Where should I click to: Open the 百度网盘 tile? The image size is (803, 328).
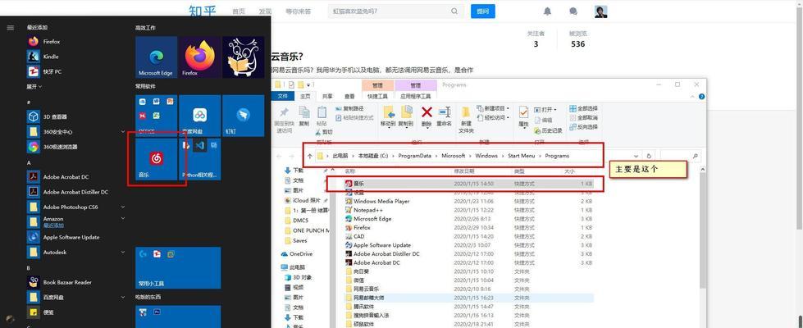pyautogui.click(x=200, y=116)
